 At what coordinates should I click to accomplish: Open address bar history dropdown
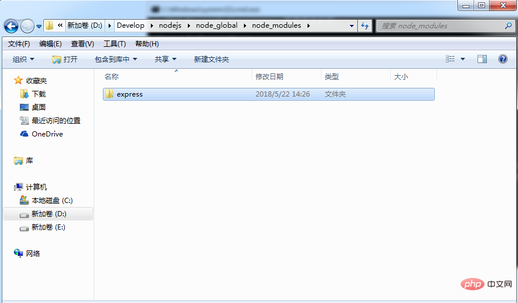[x=351, y=26]
